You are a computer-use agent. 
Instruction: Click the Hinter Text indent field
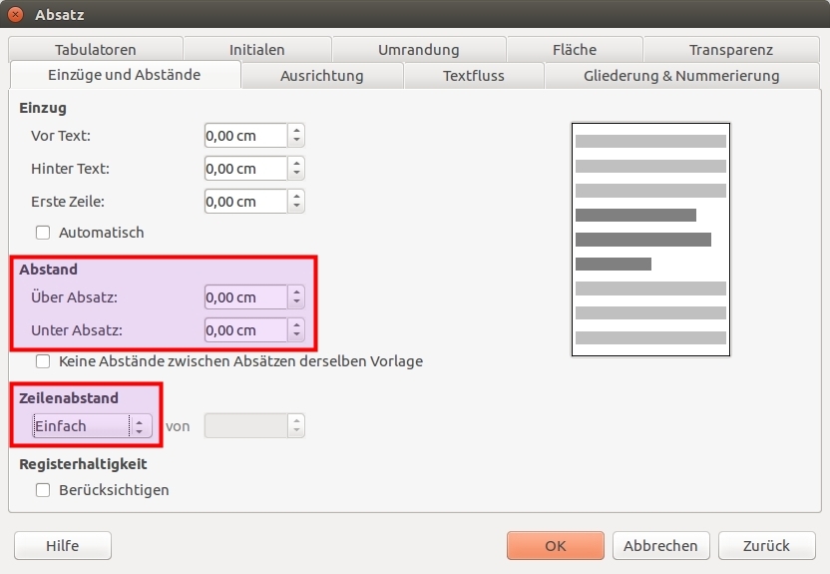click(245, 169)
